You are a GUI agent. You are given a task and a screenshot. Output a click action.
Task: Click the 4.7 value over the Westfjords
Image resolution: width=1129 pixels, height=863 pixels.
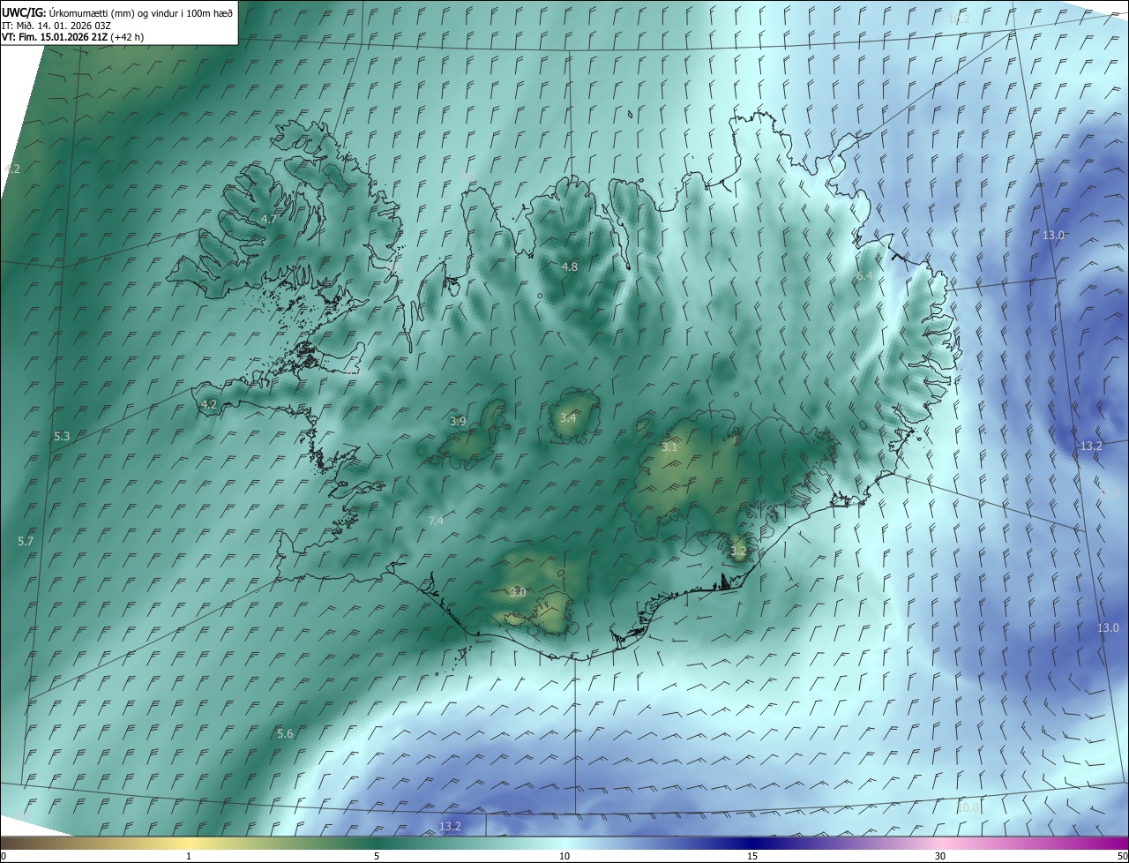click(269, 219)
